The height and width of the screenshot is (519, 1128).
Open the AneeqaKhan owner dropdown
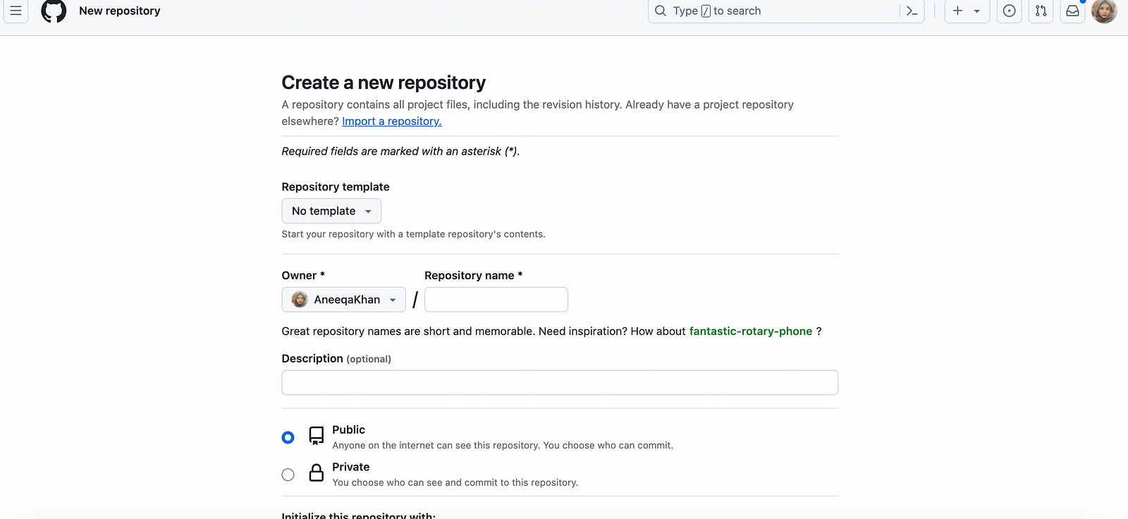tap(344, 300)
